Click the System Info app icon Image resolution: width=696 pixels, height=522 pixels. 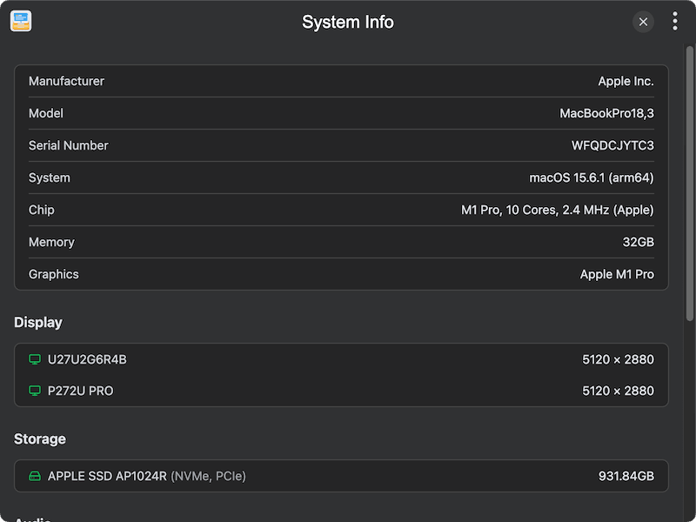[x=21, y=22]
